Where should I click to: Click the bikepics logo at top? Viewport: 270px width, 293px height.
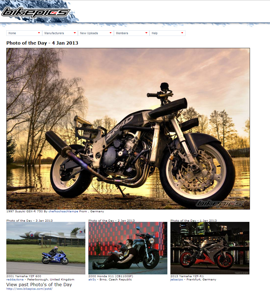[36, 13]
